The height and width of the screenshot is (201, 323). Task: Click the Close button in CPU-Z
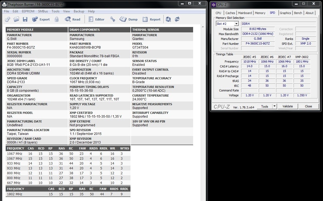point(308,106)
